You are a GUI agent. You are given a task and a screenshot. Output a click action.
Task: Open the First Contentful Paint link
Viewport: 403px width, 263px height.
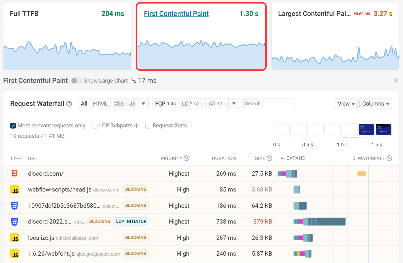tap(176, 14)
